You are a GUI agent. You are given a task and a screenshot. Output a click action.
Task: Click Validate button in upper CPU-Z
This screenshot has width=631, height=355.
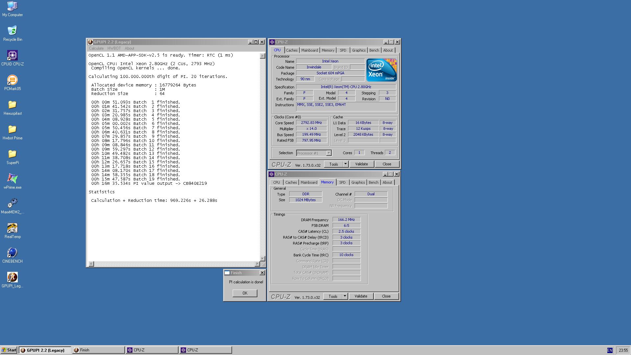362,164
